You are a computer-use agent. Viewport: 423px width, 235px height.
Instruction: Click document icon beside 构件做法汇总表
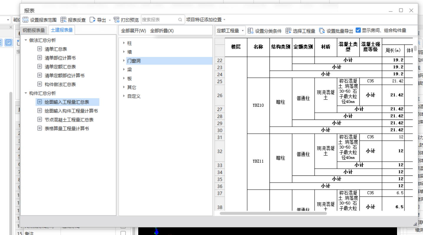40,84
